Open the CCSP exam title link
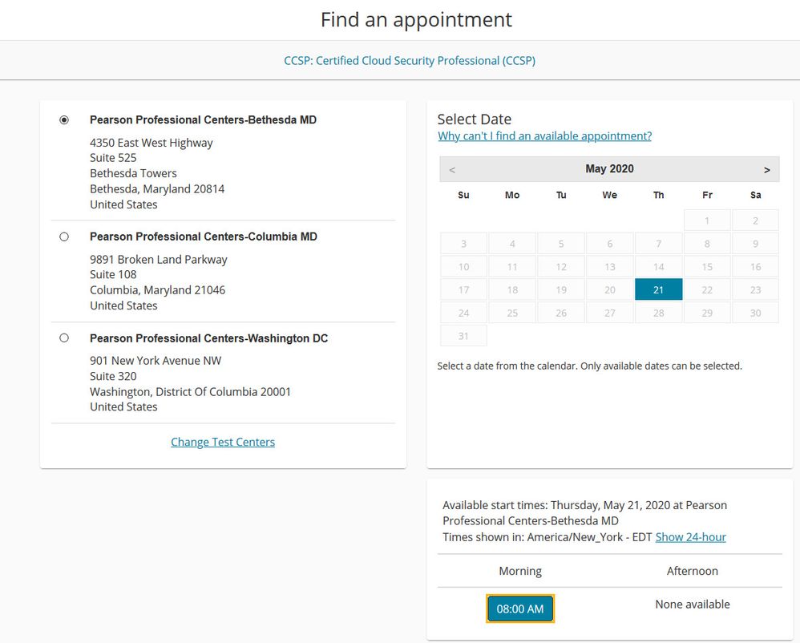The width and height of the screenshot is (800, 643). click(x=410, y=60)
